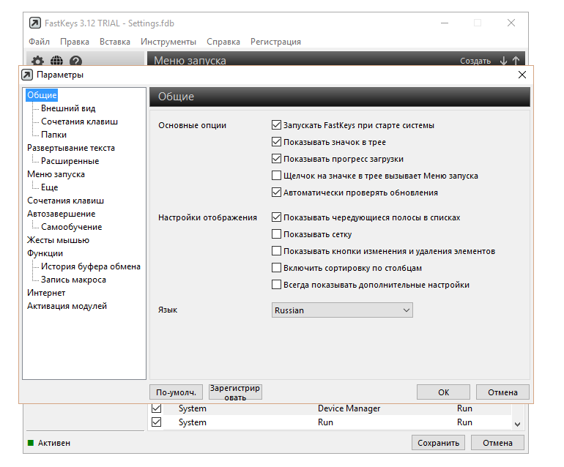Click the По-умолч. button
This screenshot has height=467, width=564.
(177, 392)
